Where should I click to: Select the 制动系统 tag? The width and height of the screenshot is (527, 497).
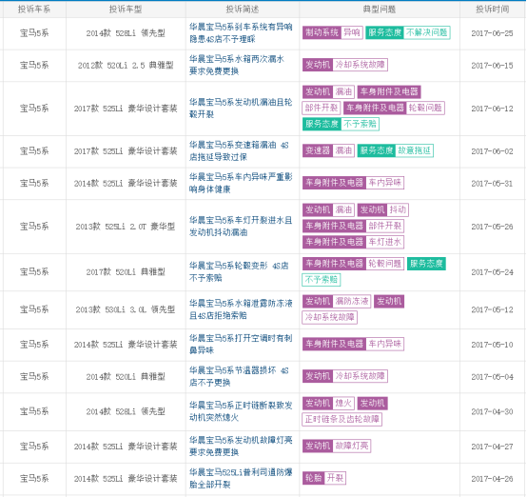coord(322,32)
